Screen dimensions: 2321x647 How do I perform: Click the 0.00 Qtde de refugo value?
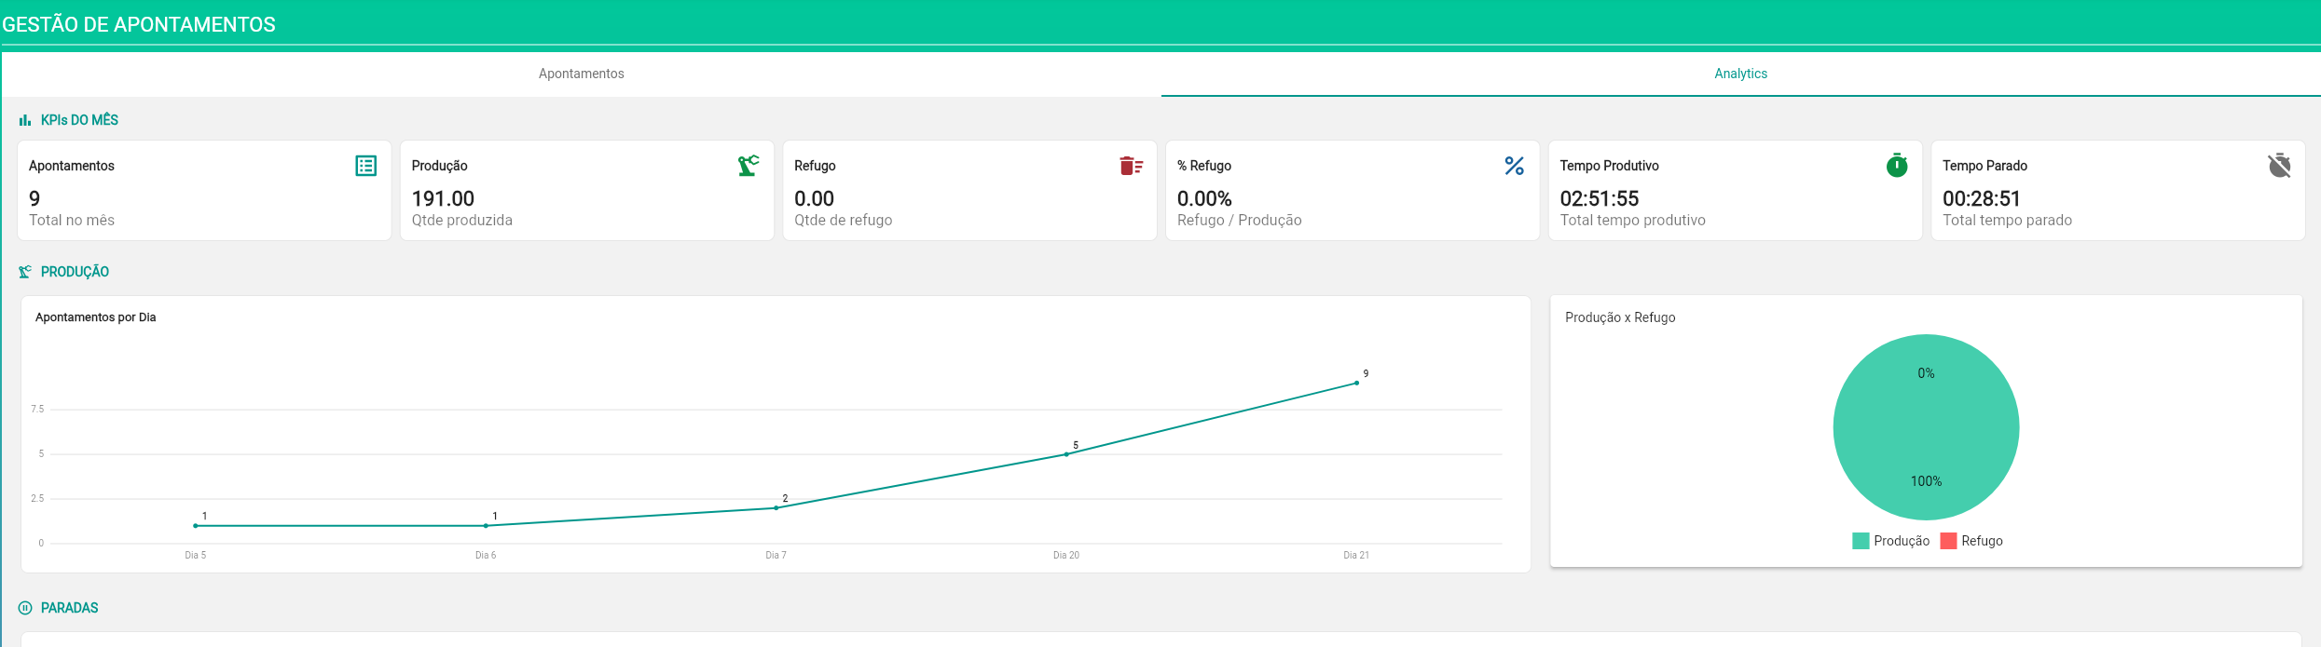814,198
